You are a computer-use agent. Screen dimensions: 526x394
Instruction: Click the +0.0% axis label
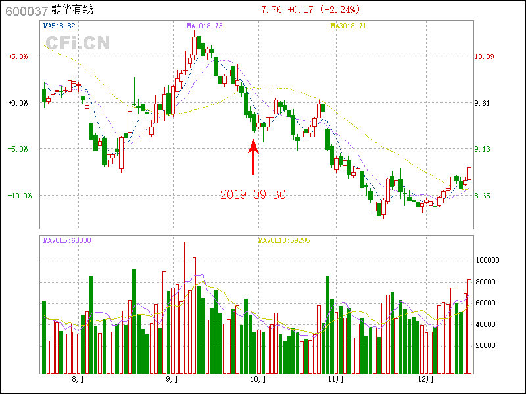coord(18,103)
